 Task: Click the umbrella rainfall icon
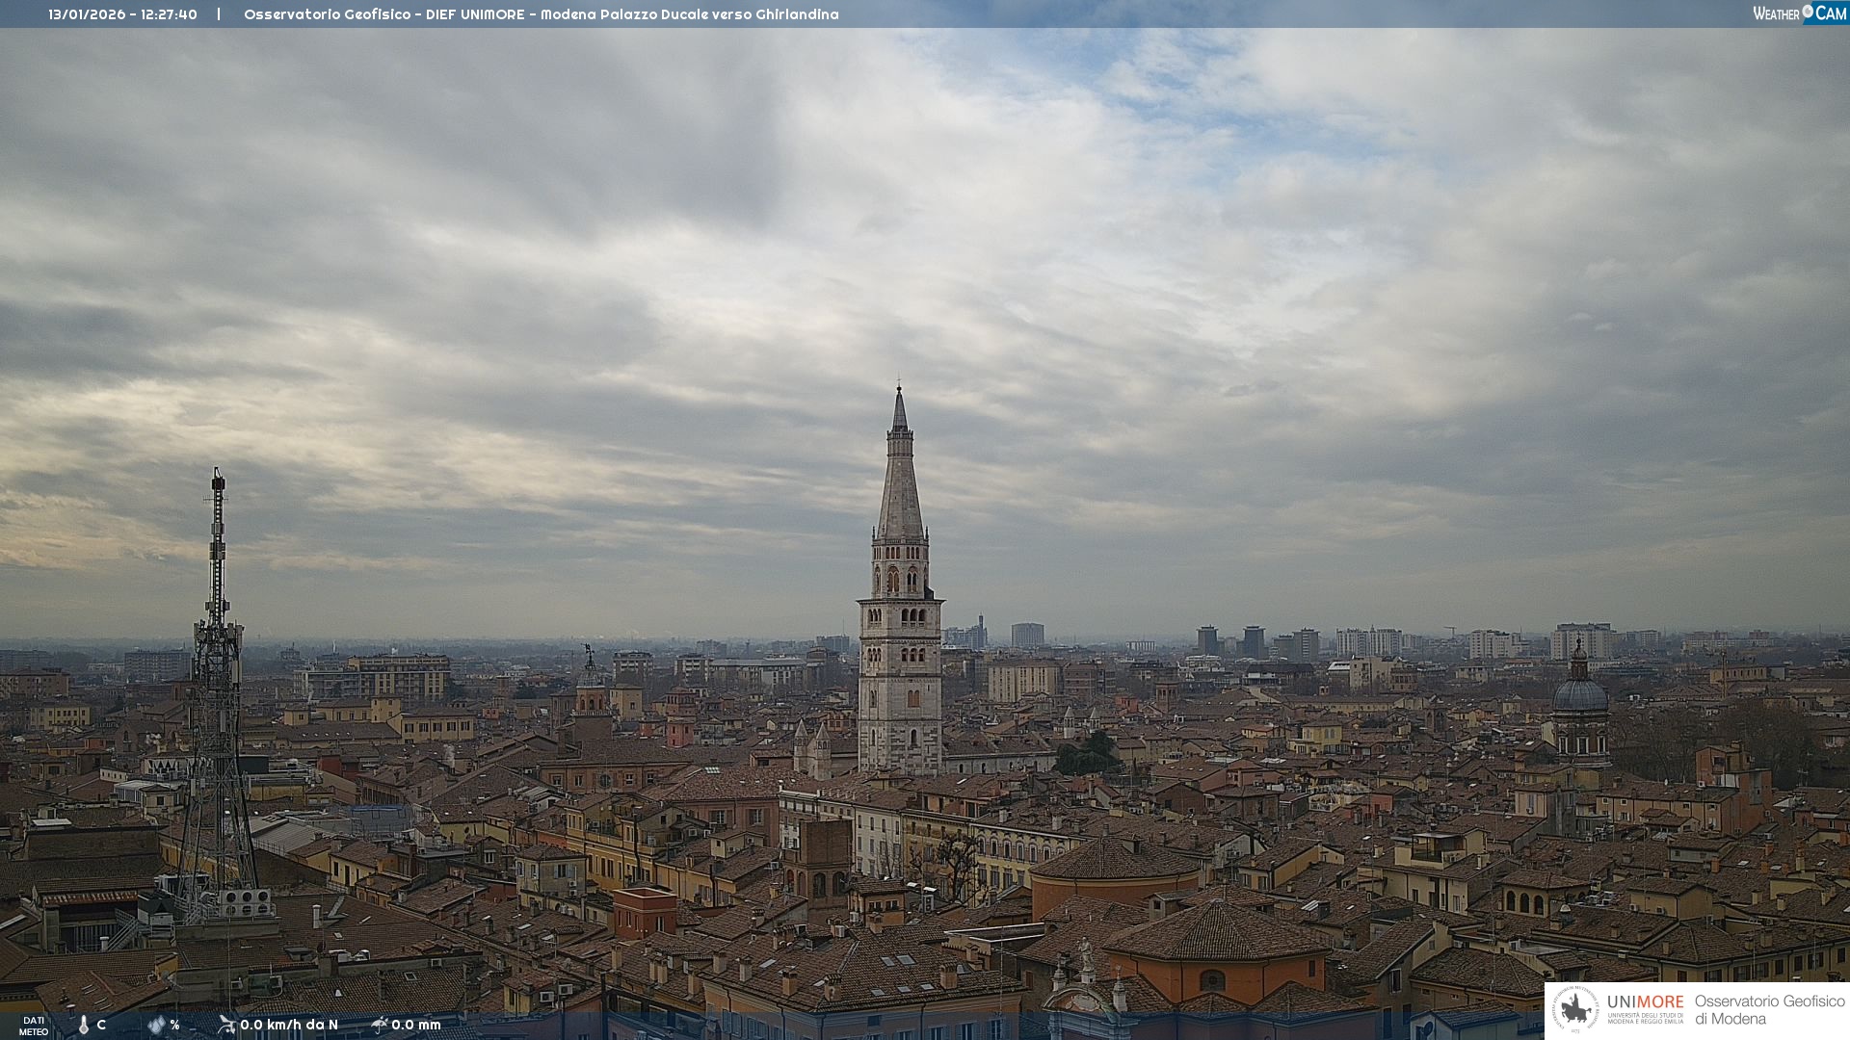379,1025
